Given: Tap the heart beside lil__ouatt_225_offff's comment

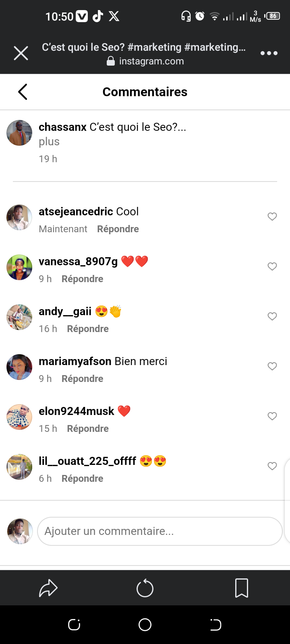Looking at the screenshot, I should tap(272, 466).
